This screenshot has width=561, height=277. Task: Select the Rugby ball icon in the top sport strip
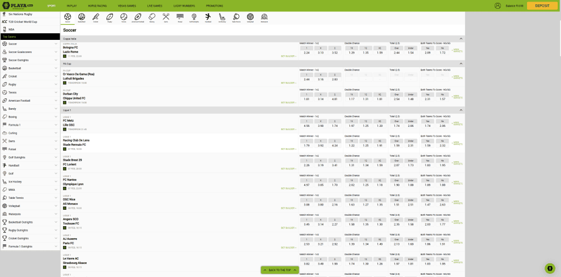[110, 16]
